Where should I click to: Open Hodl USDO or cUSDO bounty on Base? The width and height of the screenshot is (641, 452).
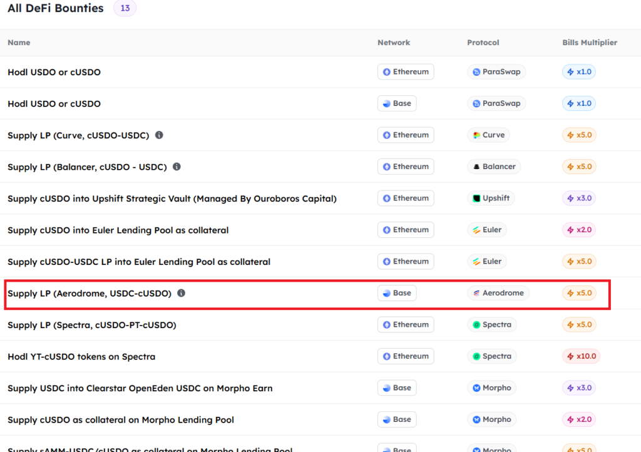pos(54,104)
